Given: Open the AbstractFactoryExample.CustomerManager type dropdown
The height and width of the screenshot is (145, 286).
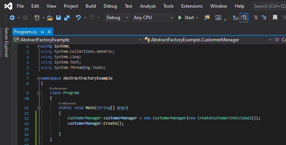Looking at the screenshot, I should [x=208, y=40].
